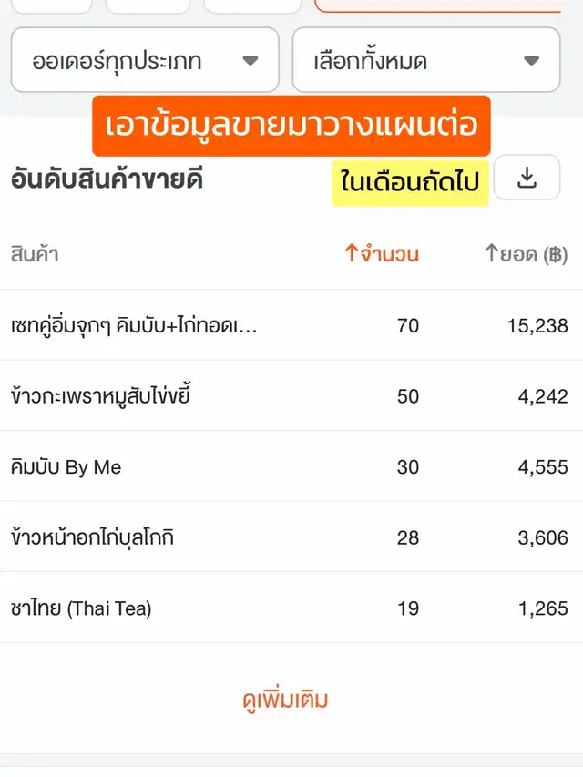Click the up arrow beside ยอด (฿)
Screen dimensions: 583x777
coord(491,254)
